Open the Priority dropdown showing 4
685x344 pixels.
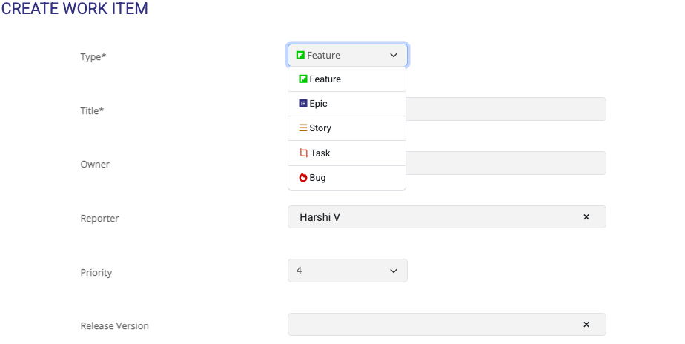[347, 271]
